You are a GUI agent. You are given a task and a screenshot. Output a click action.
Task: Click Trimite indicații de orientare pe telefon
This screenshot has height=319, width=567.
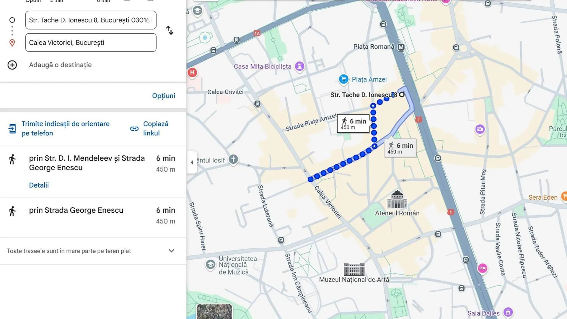tap(65, 128)
